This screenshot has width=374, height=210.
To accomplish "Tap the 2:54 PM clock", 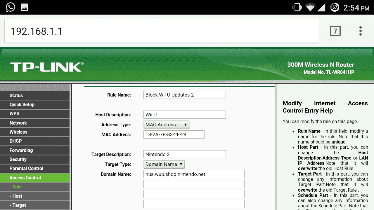I will point(356,8).
